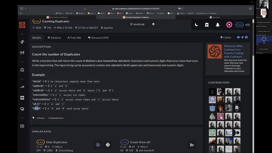Go forward with the browser forward arrow
Screen dimensions: 272x153
35,8
